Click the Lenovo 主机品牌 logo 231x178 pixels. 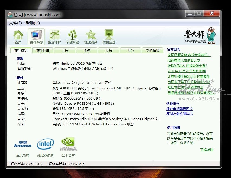coord(23,144)
